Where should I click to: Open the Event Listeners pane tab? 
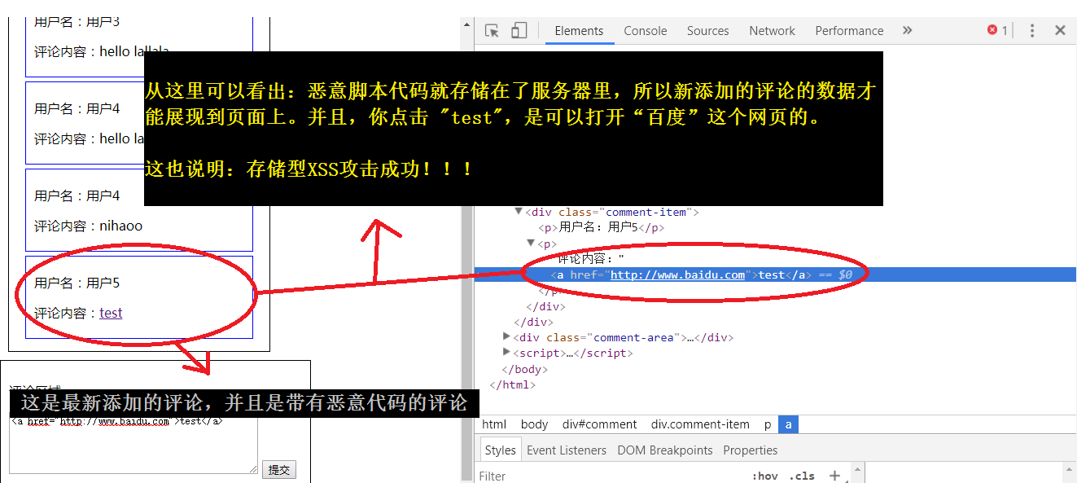click(566, 450)
